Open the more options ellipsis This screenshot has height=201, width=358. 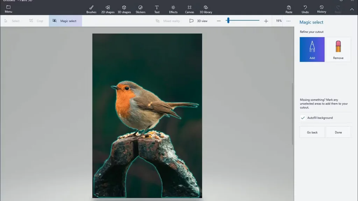click(288, 21)
